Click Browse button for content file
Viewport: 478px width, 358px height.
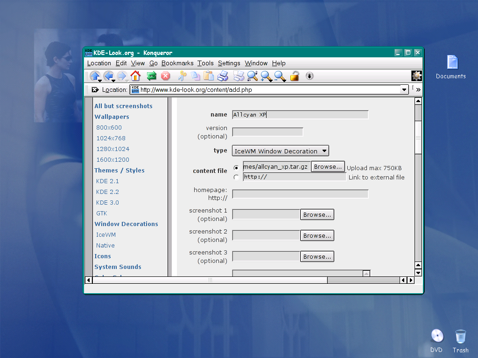pyautogui.click(x=328, y=166)
